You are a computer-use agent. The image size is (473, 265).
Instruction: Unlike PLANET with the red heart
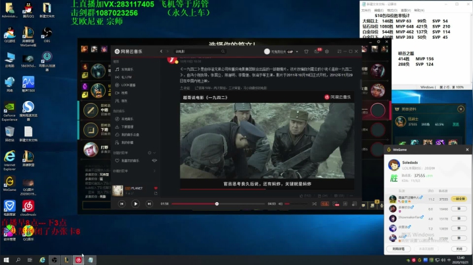tap(156, 188)
